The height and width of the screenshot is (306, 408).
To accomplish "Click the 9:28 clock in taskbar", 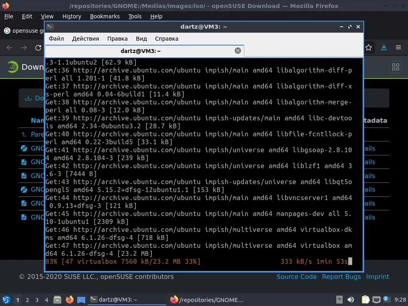I will coord(400,300).
